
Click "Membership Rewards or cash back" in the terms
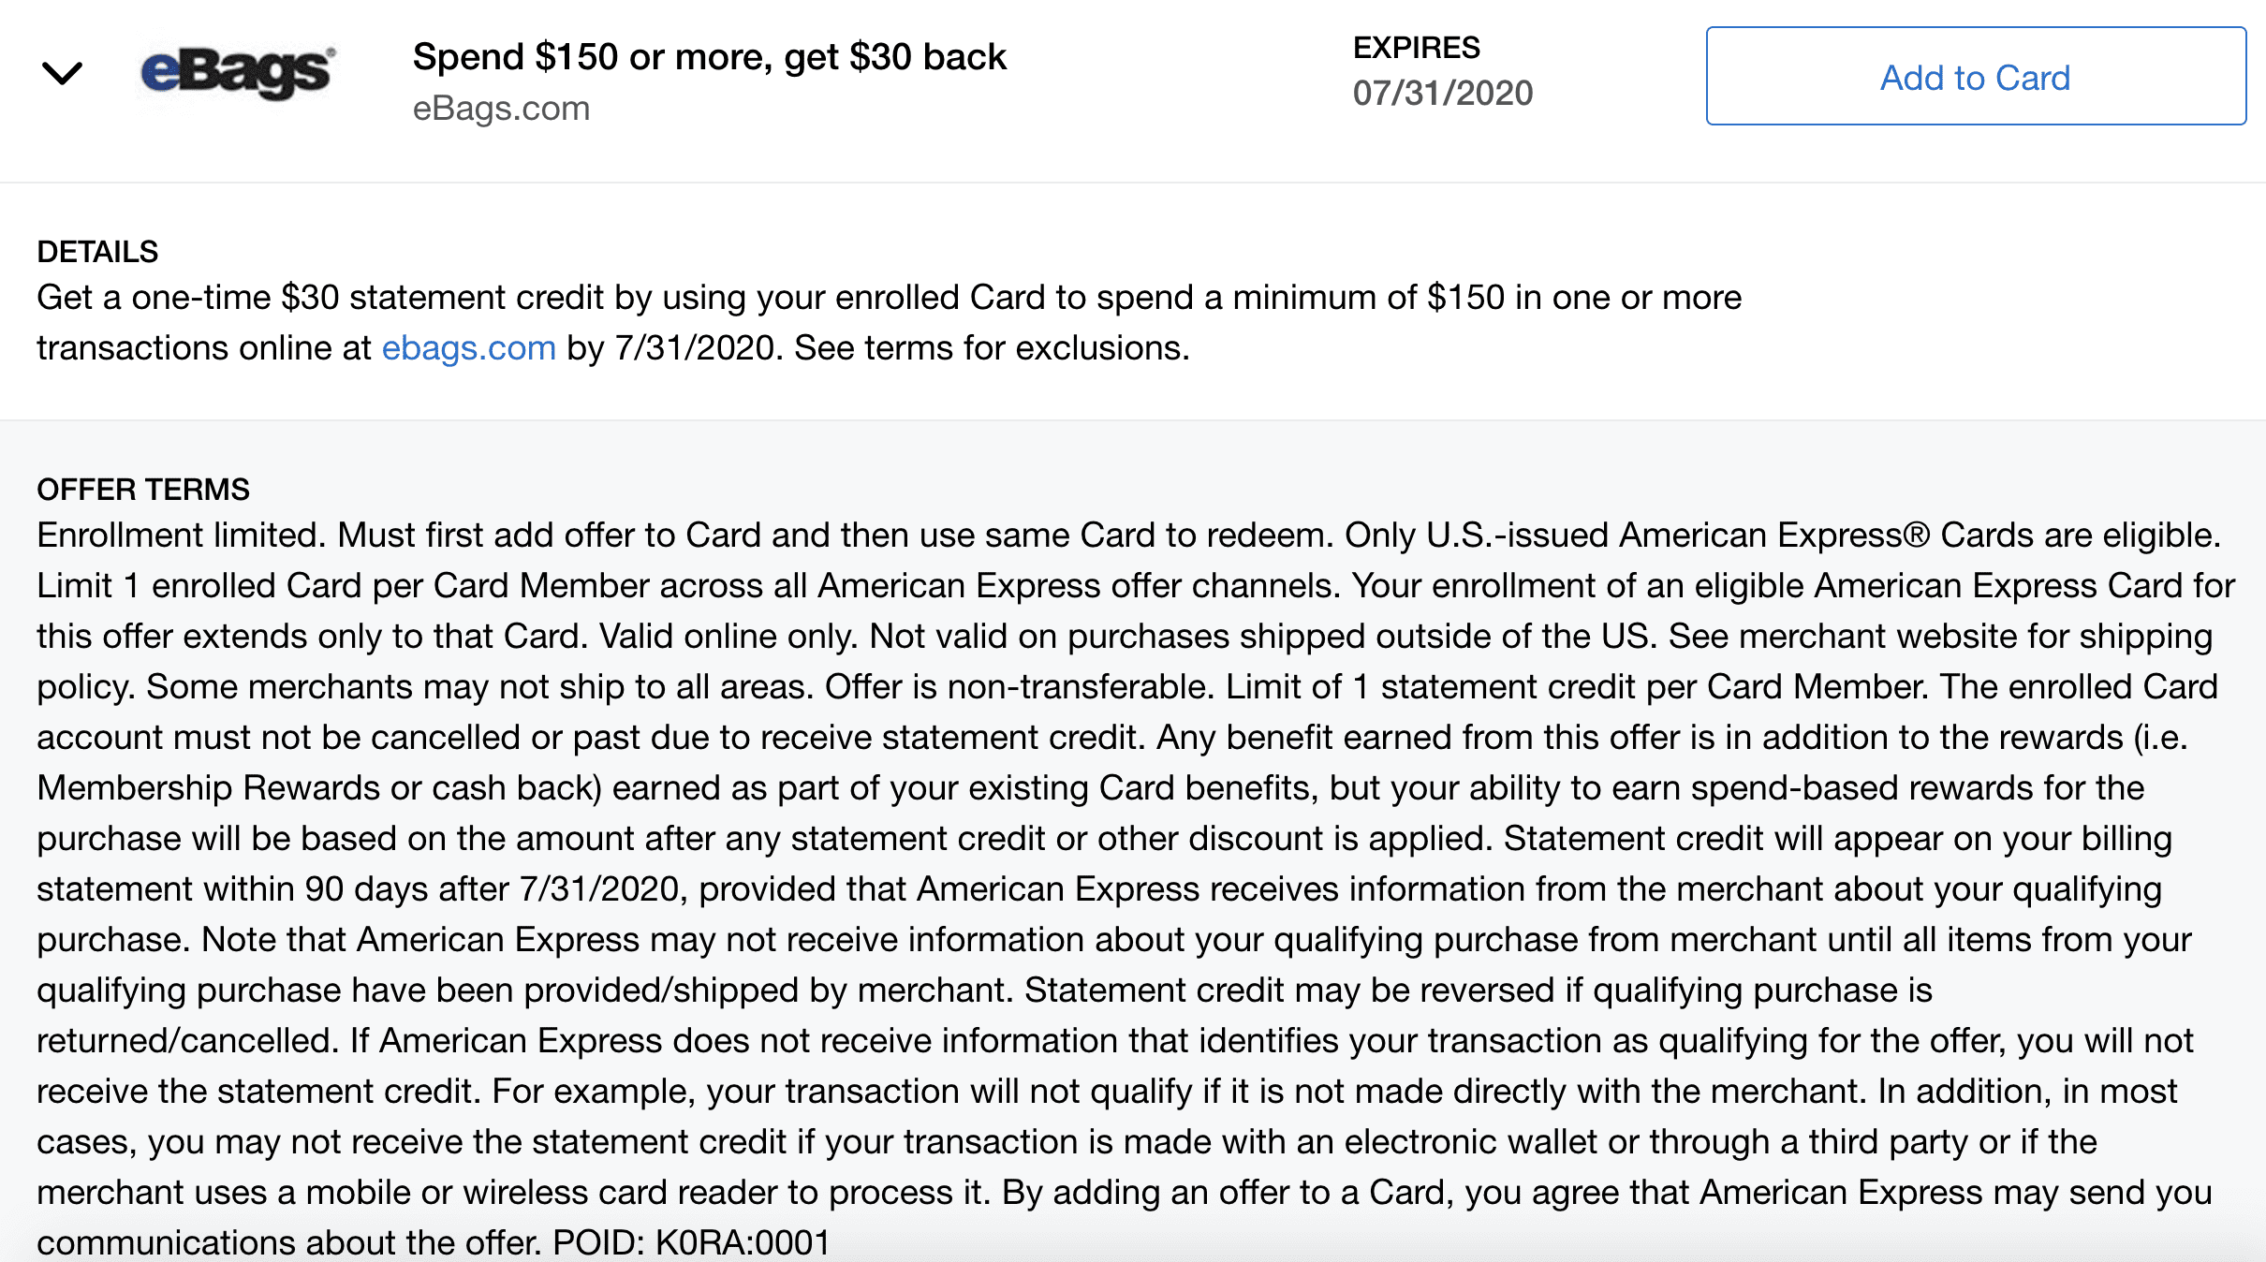[x=318, y=788]
